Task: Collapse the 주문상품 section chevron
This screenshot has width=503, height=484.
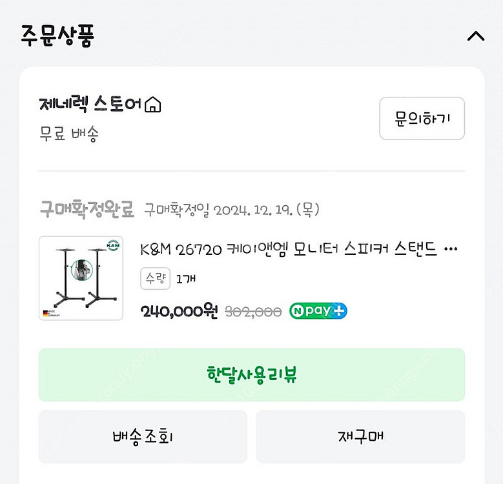Action: tap(475, 36)
